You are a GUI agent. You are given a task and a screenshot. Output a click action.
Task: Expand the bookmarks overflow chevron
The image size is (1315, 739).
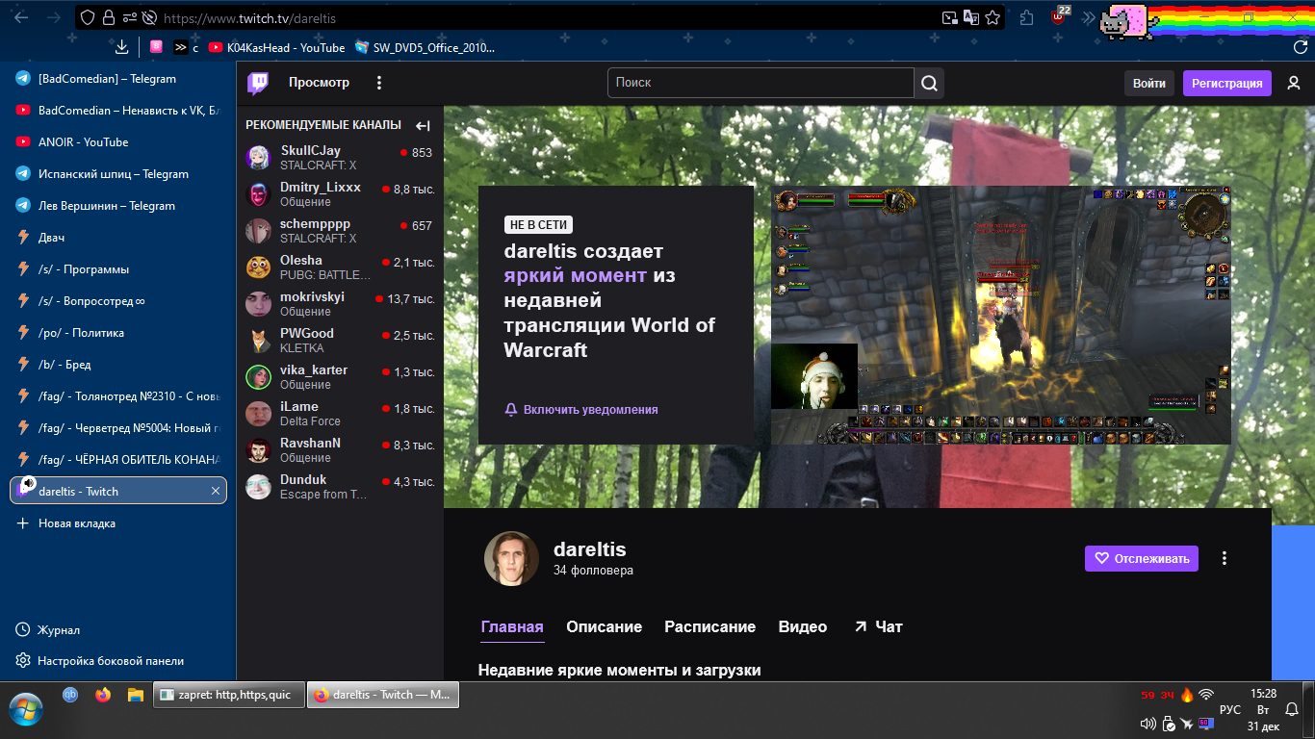click(180, 47)
